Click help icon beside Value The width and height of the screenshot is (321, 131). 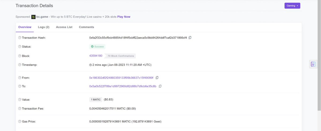[x=20, y=100]
